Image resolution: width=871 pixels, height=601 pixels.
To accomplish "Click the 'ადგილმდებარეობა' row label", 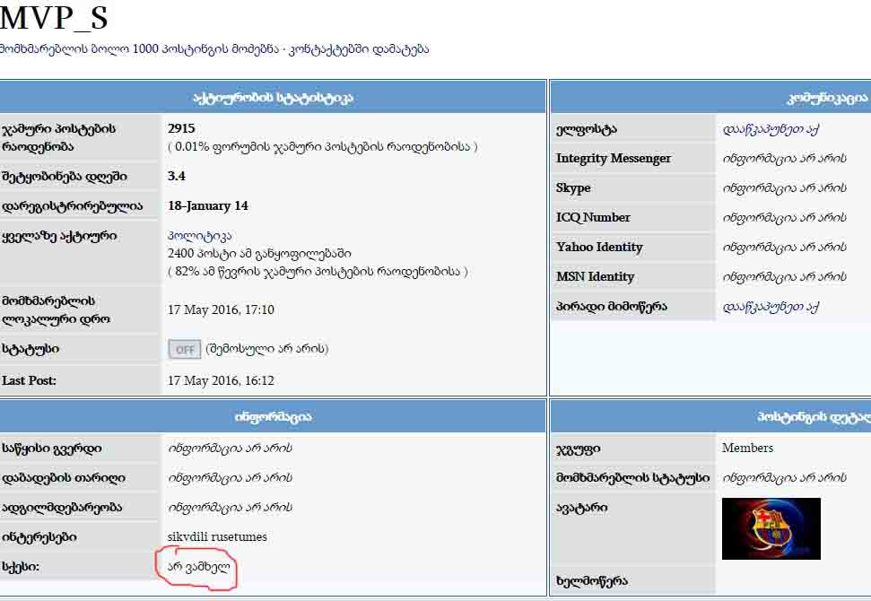I will (62, 508).
